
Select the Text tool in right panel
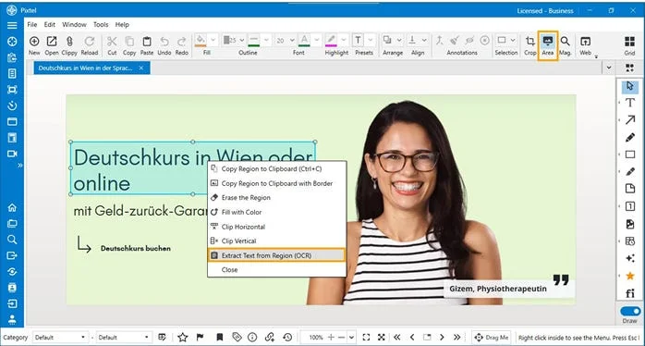(630, 103)
